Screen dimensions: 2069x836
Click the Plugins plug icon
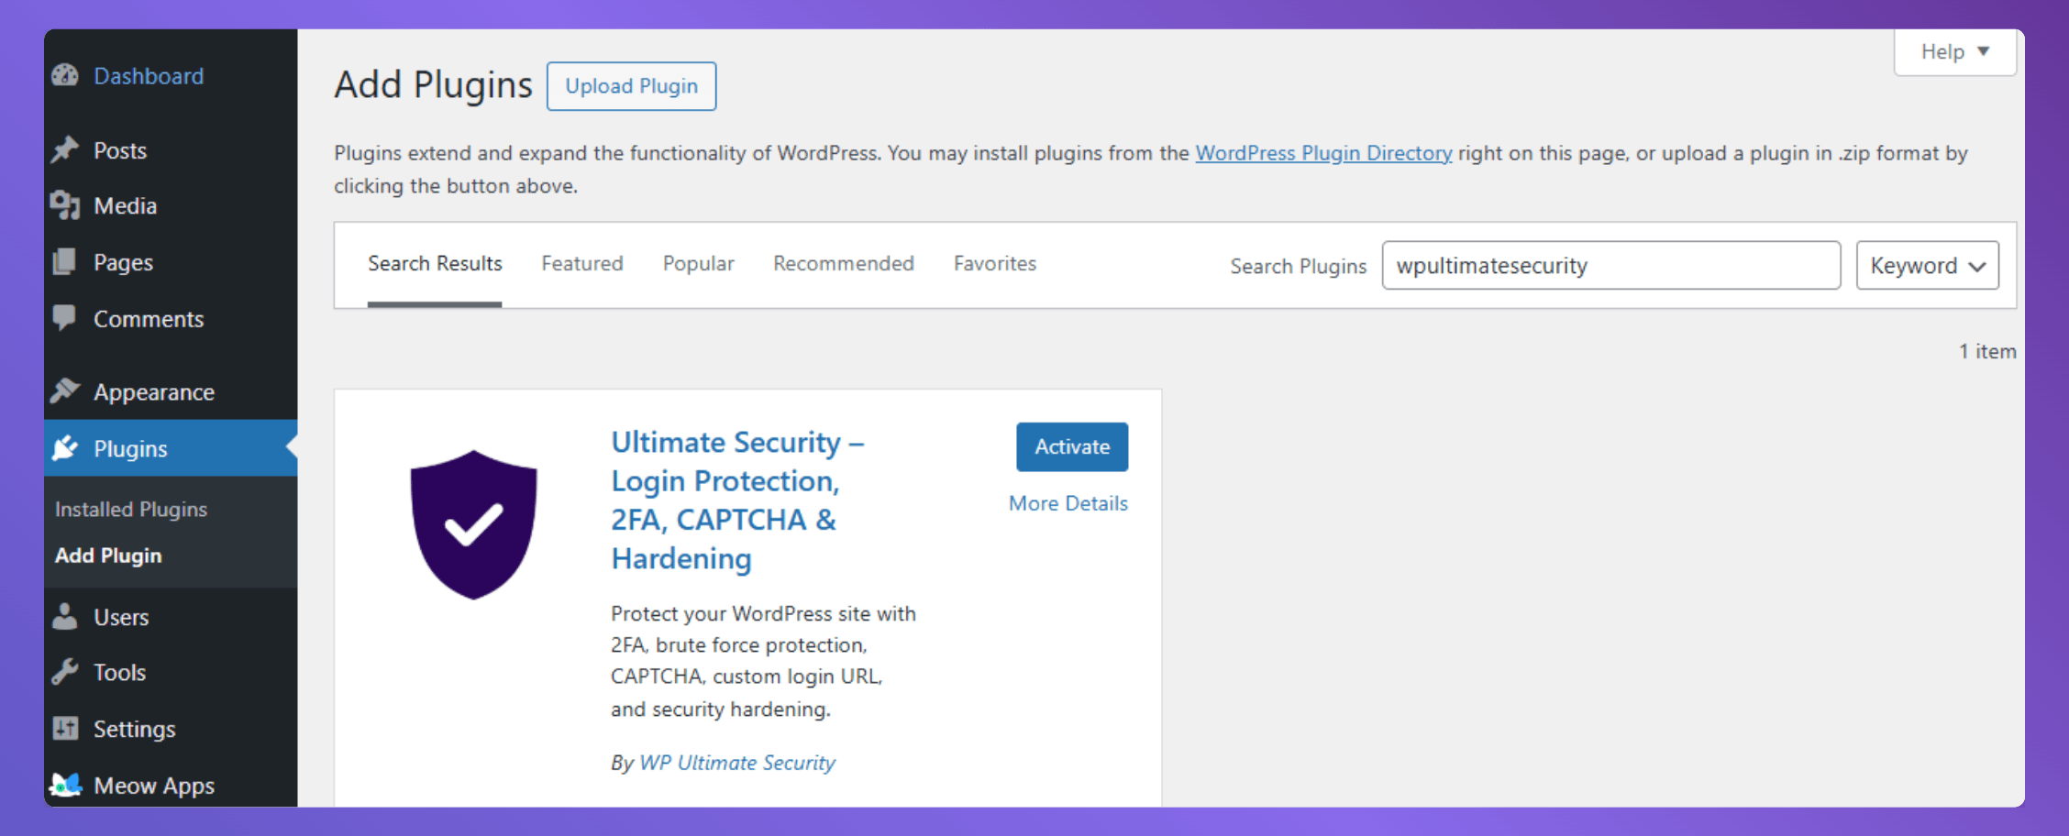(64, 448)
